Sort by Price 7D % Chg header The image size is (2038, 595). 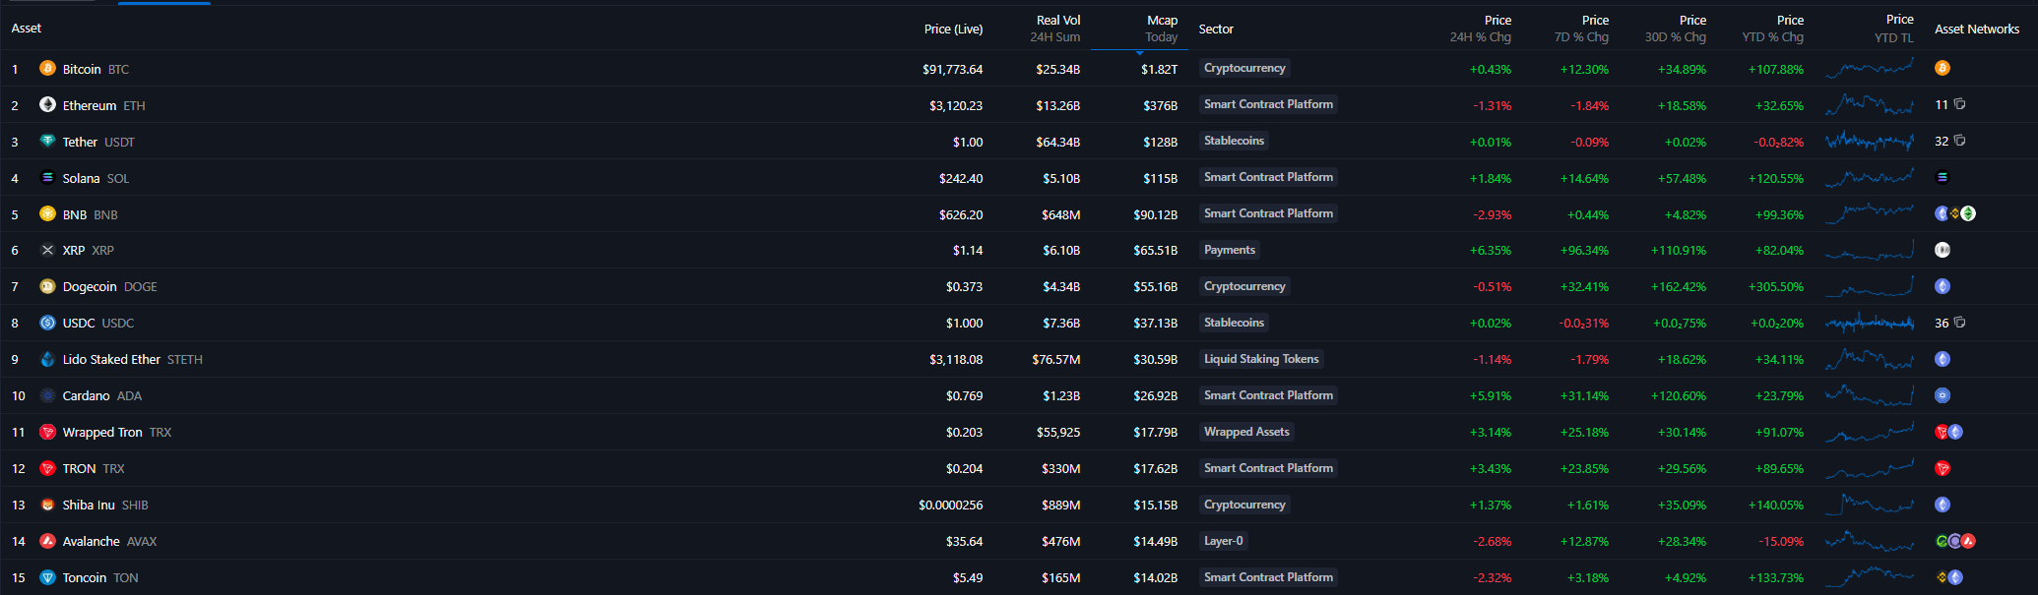point(1581,29)
